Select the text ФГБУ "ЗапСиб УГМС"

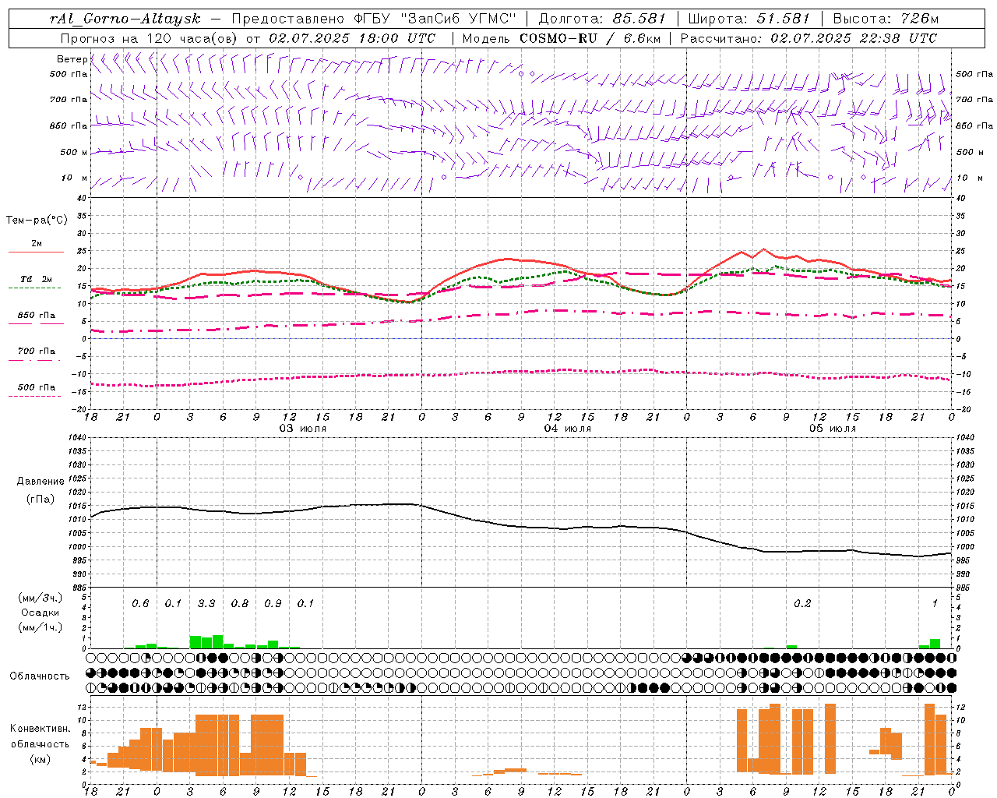(x=436, y=19)
